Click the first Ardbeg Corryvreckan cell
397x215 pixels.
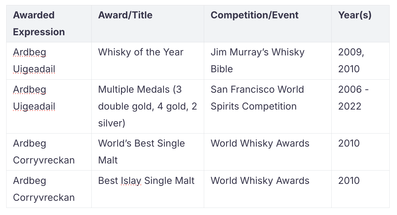[x=49, y=152]
